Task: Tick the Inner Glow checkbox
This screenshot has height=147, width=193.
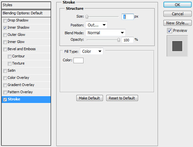Action: [x=5, y=42]
